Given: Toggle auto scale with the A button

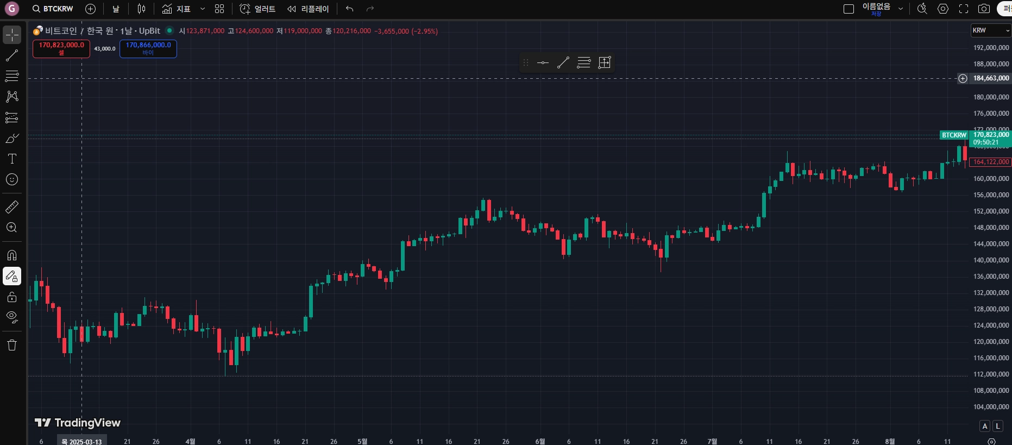Looking at the screenshot, I should (985, 426).
